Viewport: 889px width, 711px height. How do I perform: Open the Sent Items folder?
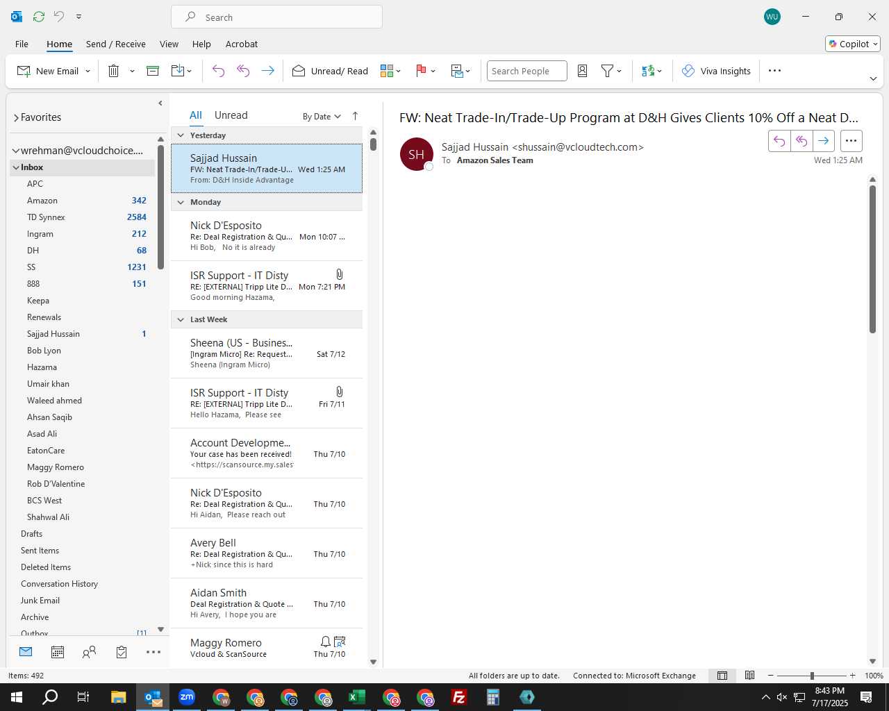[40, 551]
